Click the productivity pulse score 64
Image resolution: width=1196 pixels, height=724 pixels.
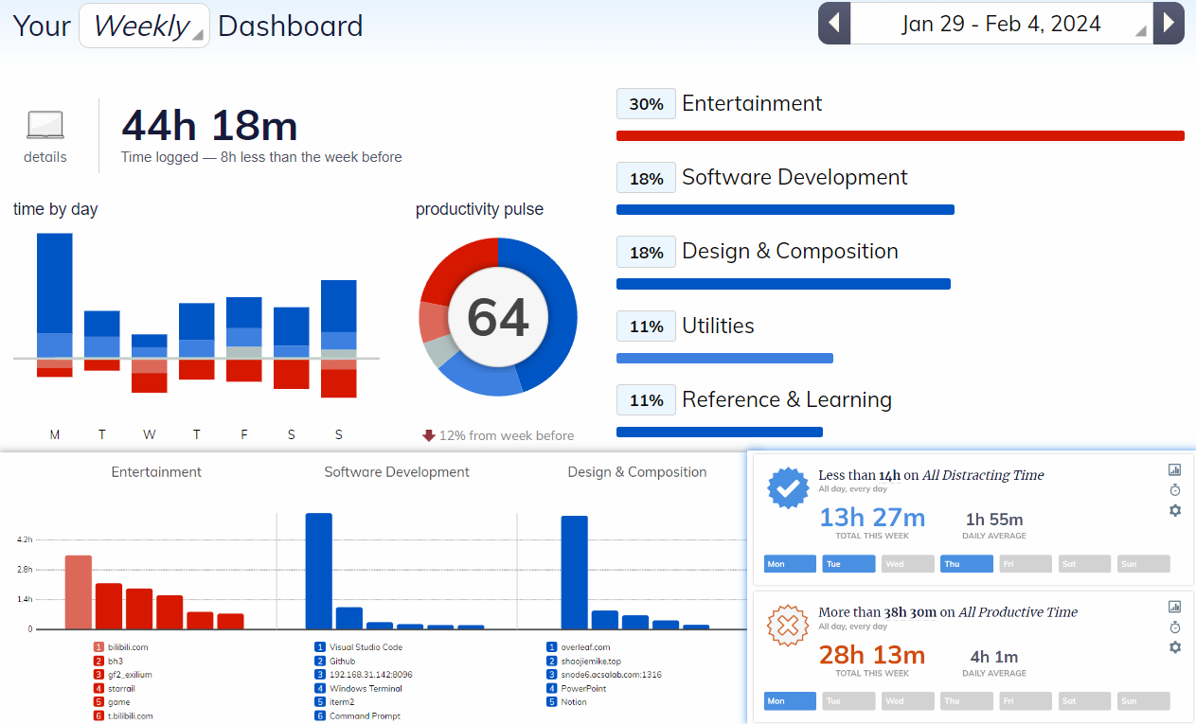tap(497, 317)
